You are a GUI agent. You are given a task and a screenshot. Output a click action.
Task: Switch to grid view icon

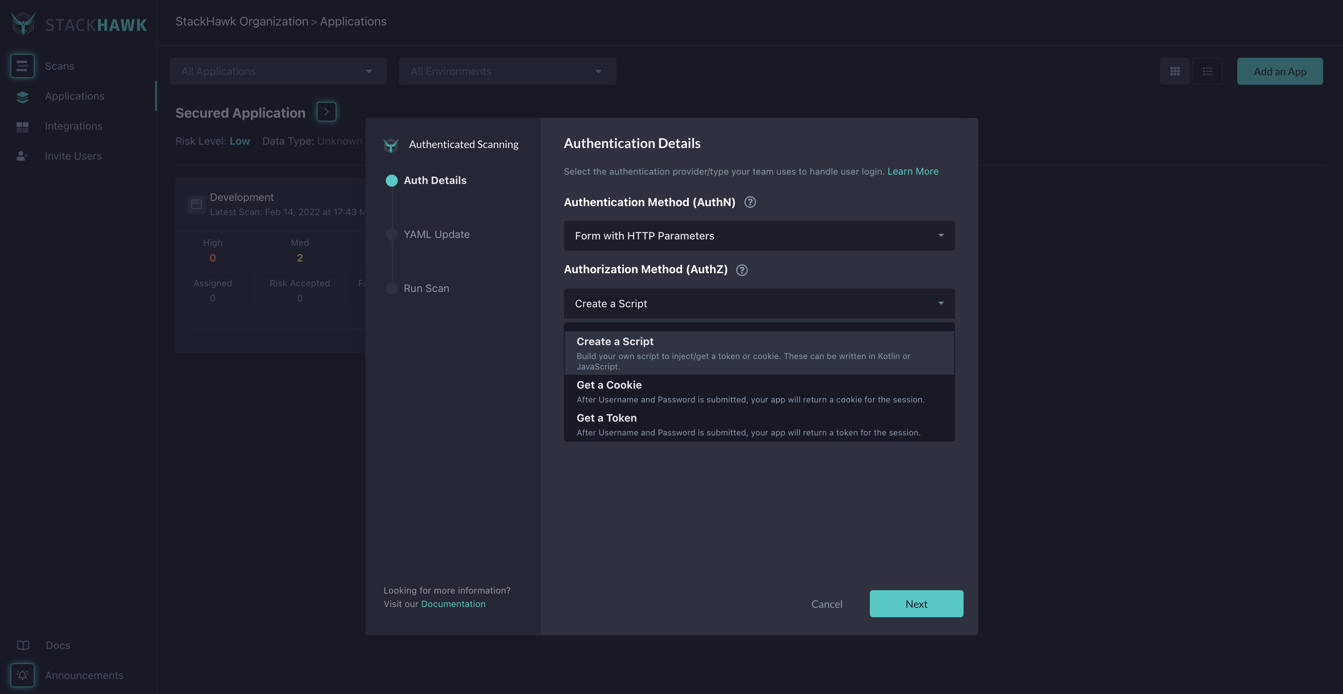pyautogui.click(x=1175, y=71)
